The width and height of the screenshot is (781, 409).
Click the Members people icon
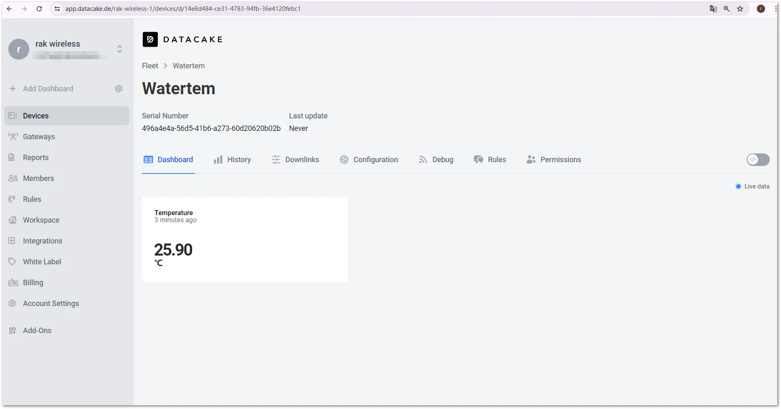point(13,178)
